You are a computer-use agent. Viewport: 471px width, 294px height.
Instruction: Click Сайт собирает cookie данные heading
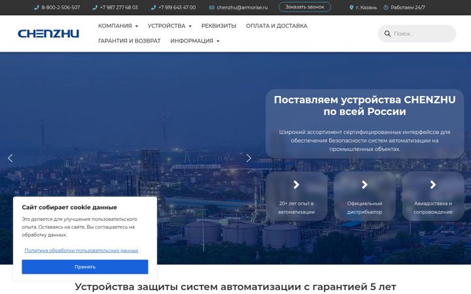click(69, 207)
